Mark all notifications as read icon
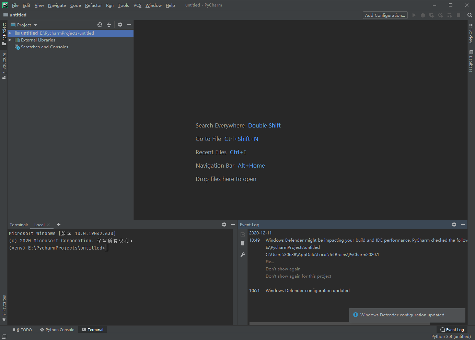The width and height of the screenshot is (475, 340). [243, 234]
